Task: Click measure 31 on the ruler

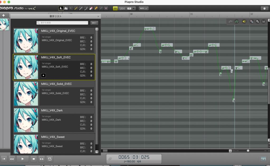Action: 191,14
